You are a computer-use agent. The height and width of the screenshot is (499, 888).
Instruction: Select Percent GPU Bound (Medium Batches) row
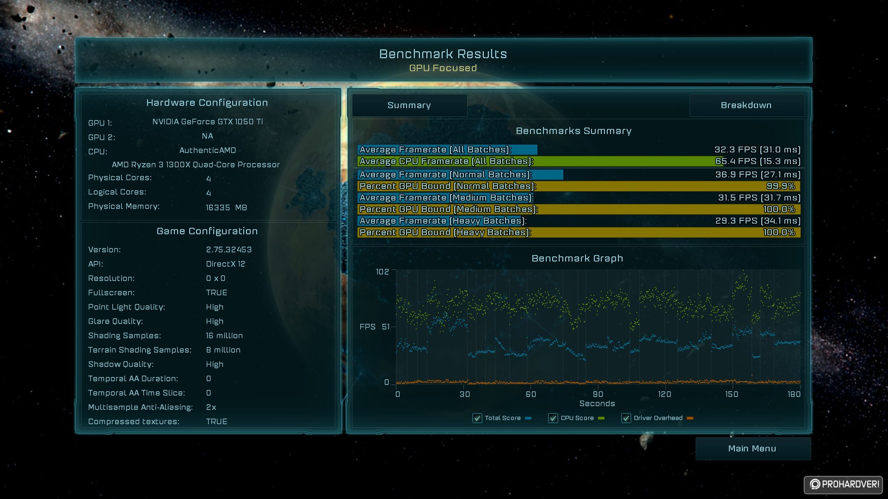coord(579,209)
